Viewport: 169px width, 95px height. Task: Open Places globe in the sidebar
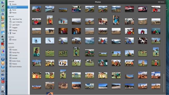pos(11,13)
